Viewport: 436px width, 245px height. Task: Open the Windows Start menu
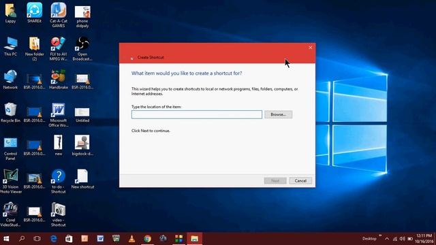6,239
